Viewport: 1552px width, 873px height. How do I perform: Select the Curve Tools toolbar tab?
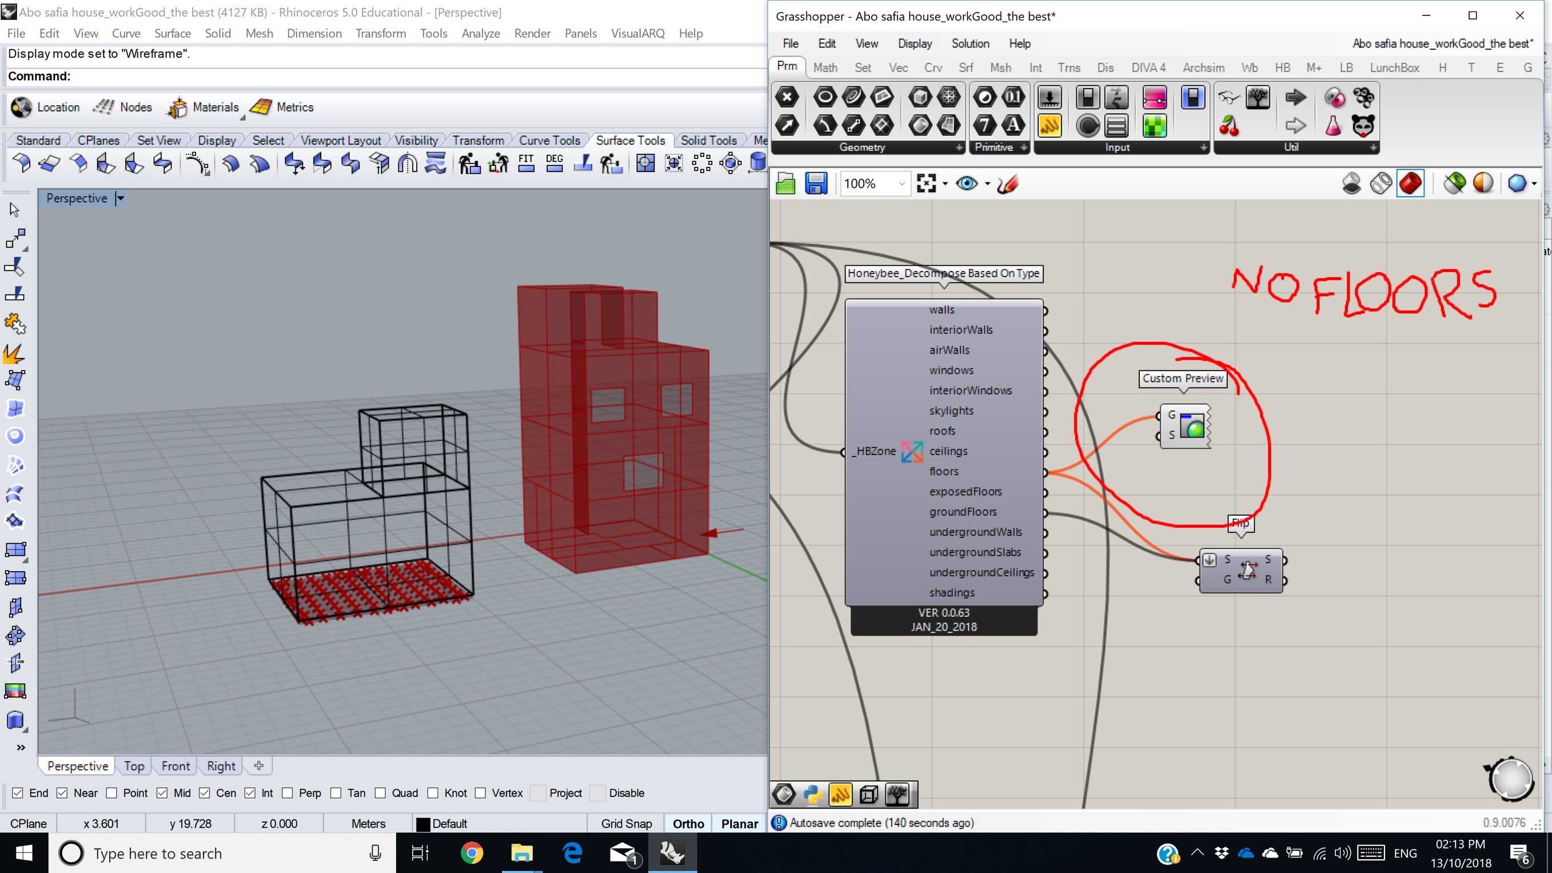tap(549, 141)
